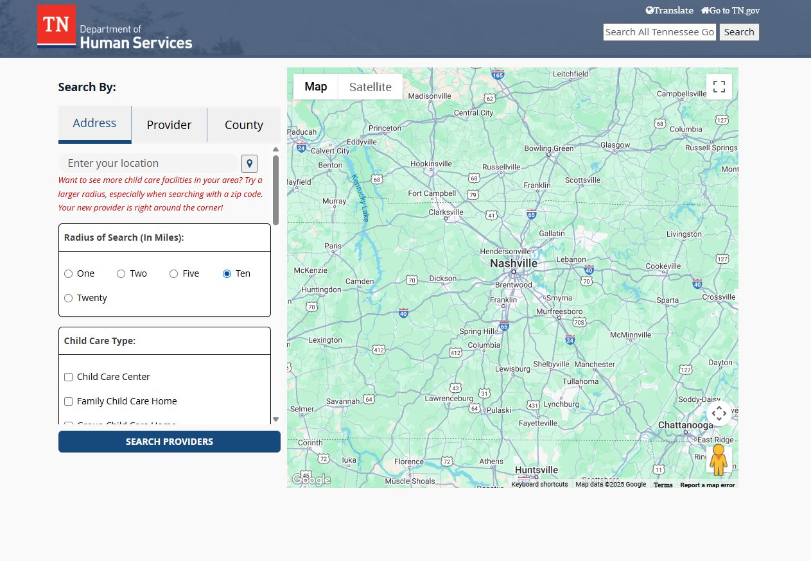Select the Twenty miles radius option
Screen dimensions: 811x561
tap(69, 298)
